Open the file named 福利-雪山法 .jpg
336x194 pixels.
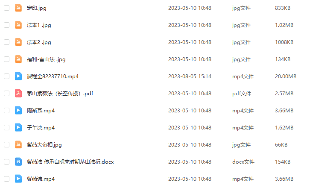click(46, 59)
